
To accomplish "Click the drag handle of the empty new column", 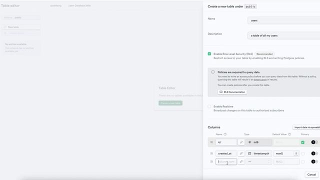I will (211, 161).
